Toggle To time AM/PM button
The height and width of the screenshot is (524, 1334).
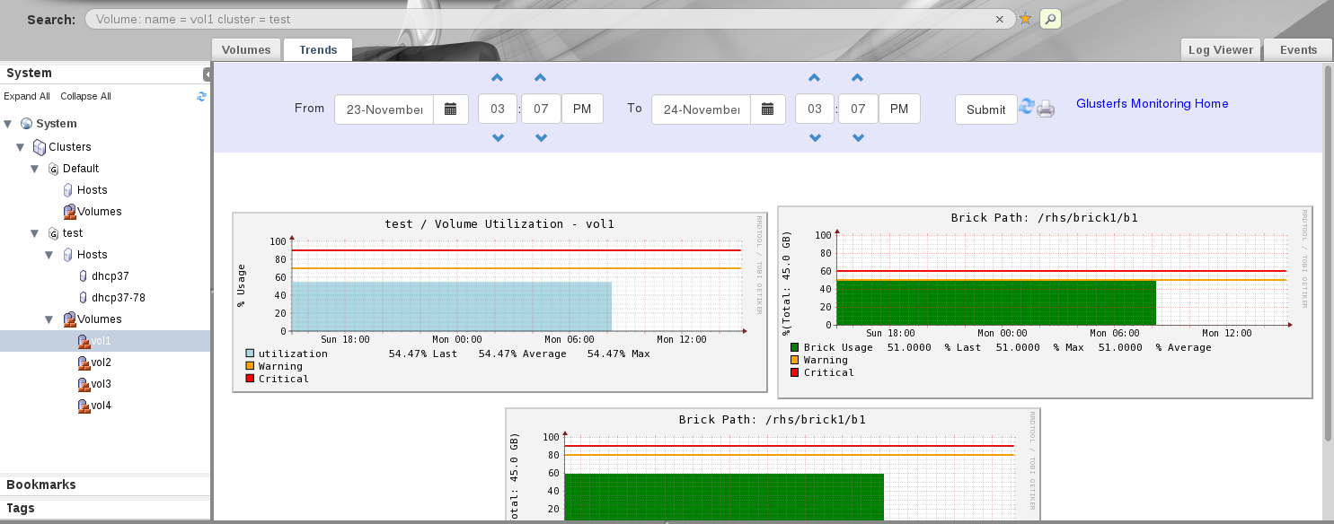899,109
